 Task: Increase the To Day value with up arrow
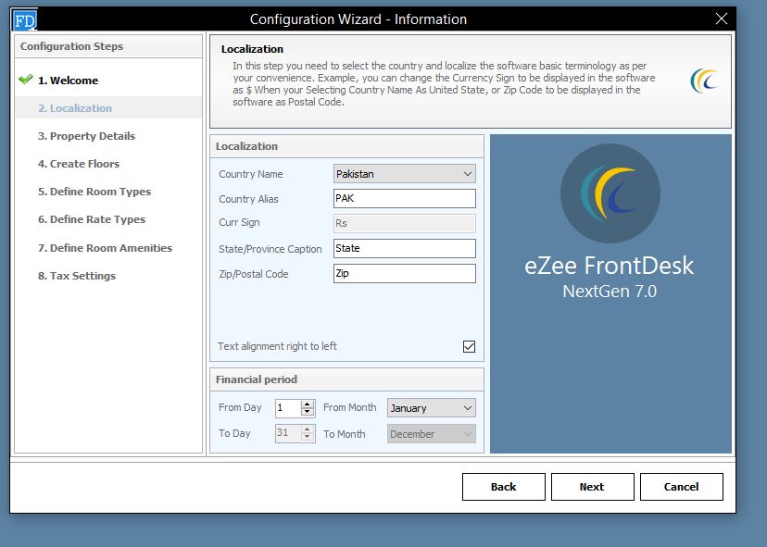pyautogui.click(x=308, y=429)
